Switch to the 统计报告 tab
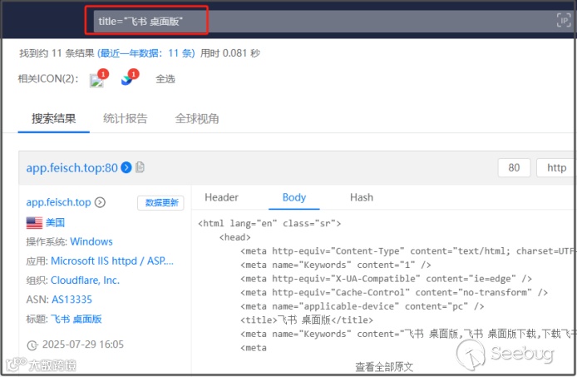This screenshot has width=577, height=377. point(125,119)
